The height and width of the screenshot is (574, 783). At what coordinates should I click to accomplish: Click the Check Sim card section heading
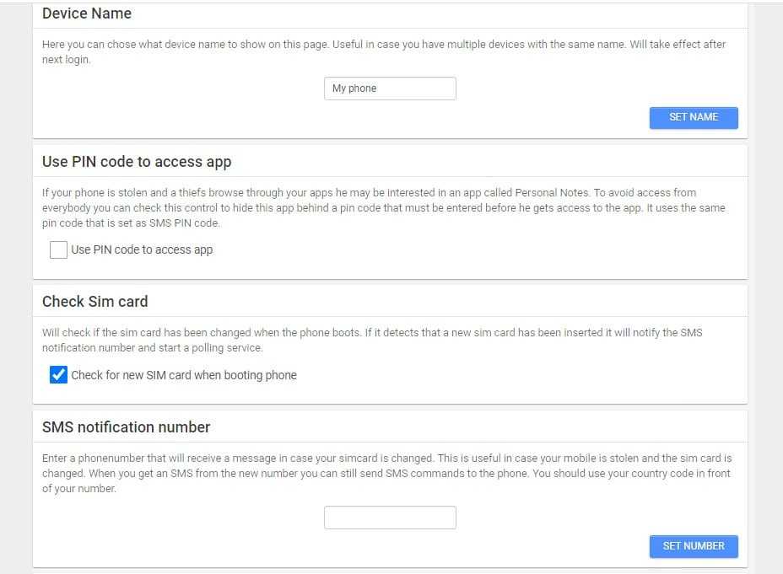[x=94, y=302]
